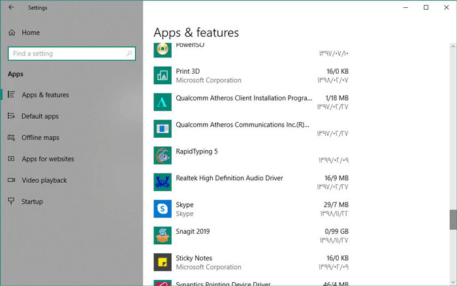Click Microsoft Corporation under Print 3D

coord(208,80)
